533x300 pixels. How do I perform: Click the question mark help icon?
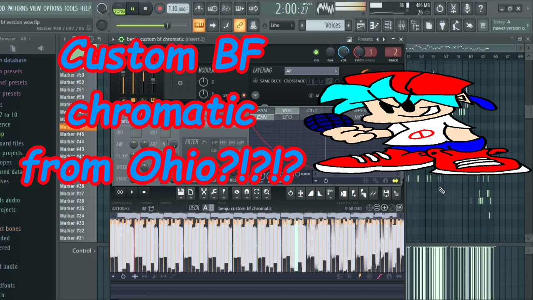tap(481, 8)
